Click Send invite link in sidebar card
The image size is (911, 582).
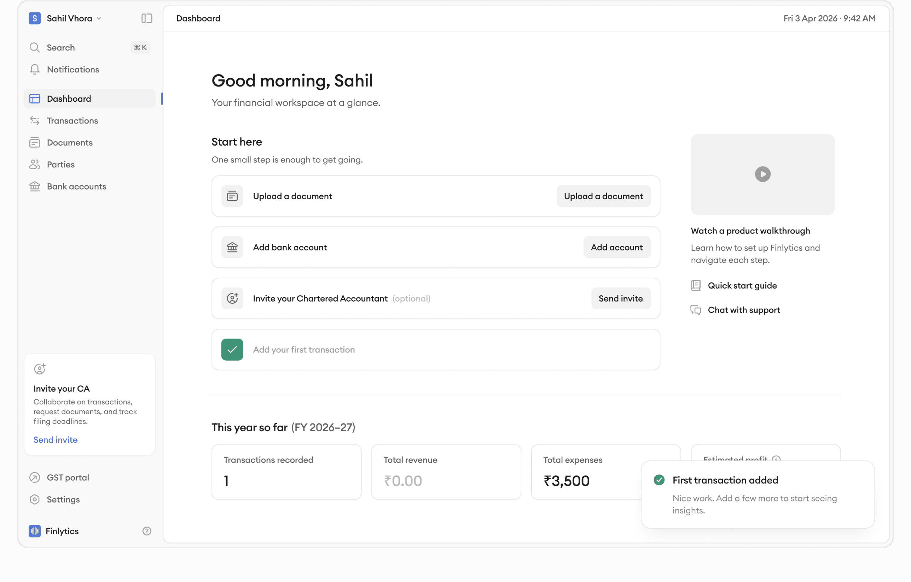point(55,440)
